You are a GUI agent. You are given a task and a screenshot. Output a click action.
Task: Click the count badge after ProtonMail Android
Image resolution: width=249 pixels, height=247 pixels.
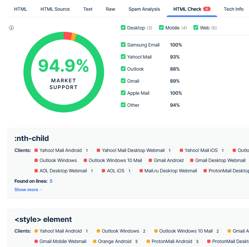point(197,241)
